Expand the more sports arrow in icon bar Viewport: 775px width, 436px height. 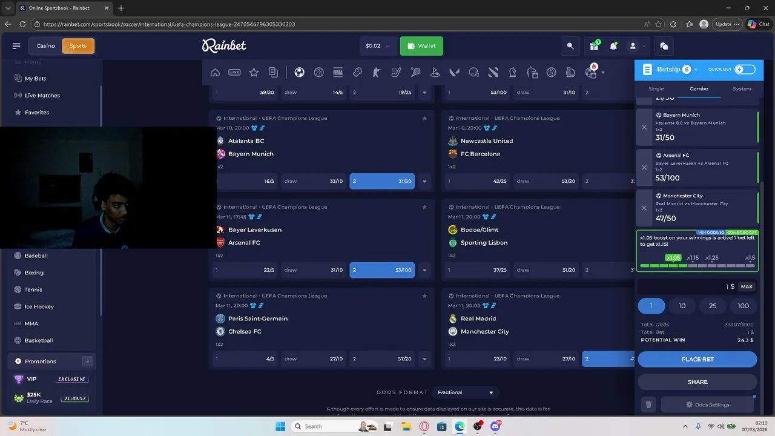pos(603,73)
